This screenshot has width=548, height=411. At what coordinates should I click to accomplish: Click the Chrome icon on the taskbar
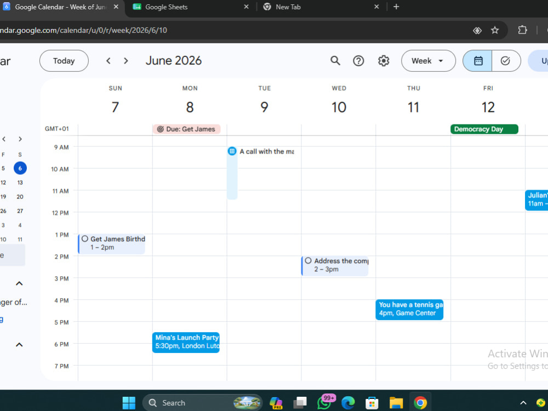[420, 403]
